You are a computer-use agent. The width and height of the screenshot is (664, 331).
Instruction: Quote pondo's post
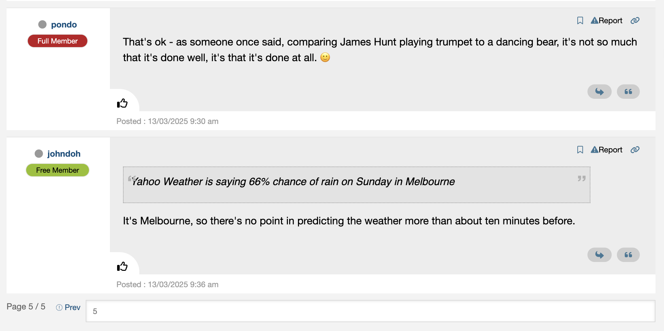pyautogui.click(x=628, y=92)
